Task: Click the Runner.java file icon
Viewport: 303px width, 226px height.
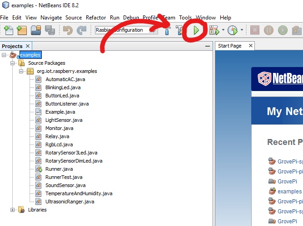Action: coord(39,169)
